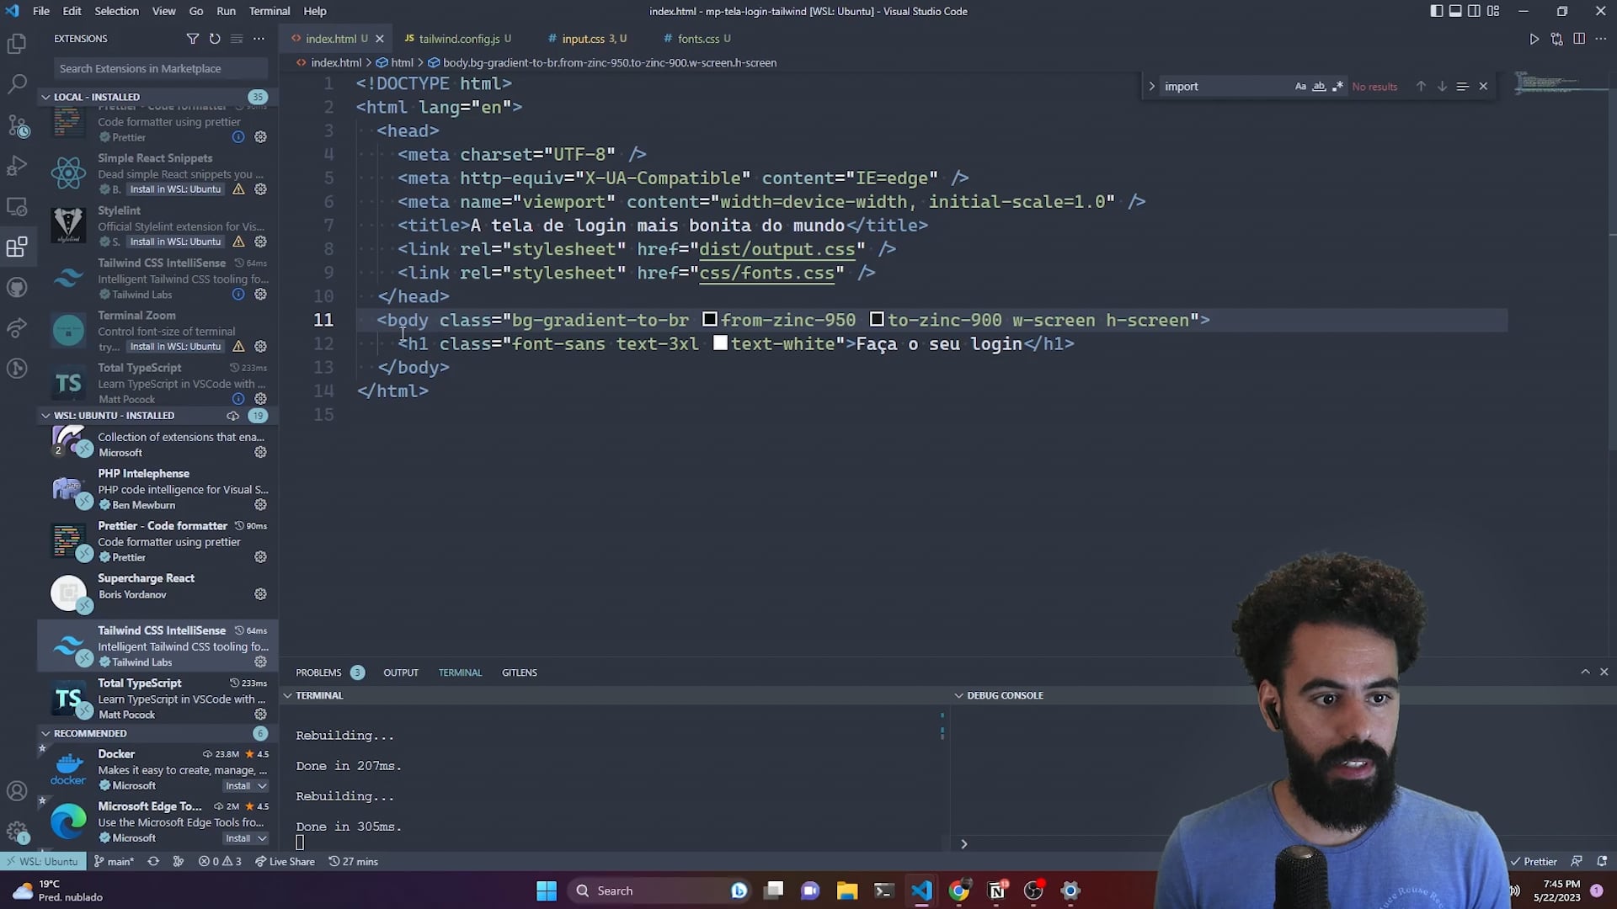Click the Run Code play button
Screen dimensions: 1617x909
[x=1534, y=39]
